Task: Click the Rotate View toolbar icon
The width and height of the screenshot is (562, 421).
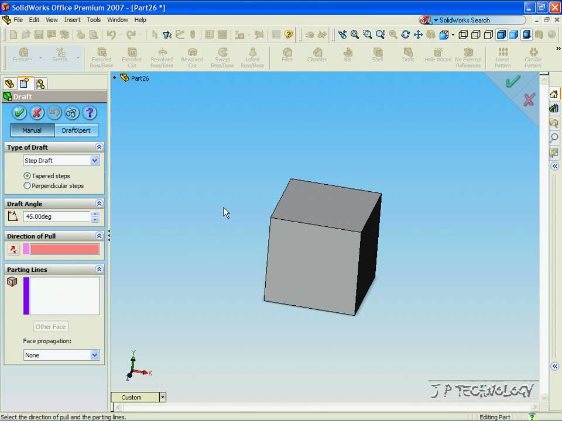Action: point(405,34)
